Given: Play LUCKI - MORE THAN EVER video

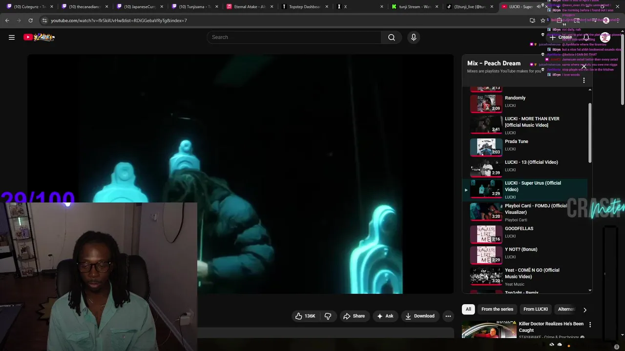Looking at the screenshot, I should point(526,125).
